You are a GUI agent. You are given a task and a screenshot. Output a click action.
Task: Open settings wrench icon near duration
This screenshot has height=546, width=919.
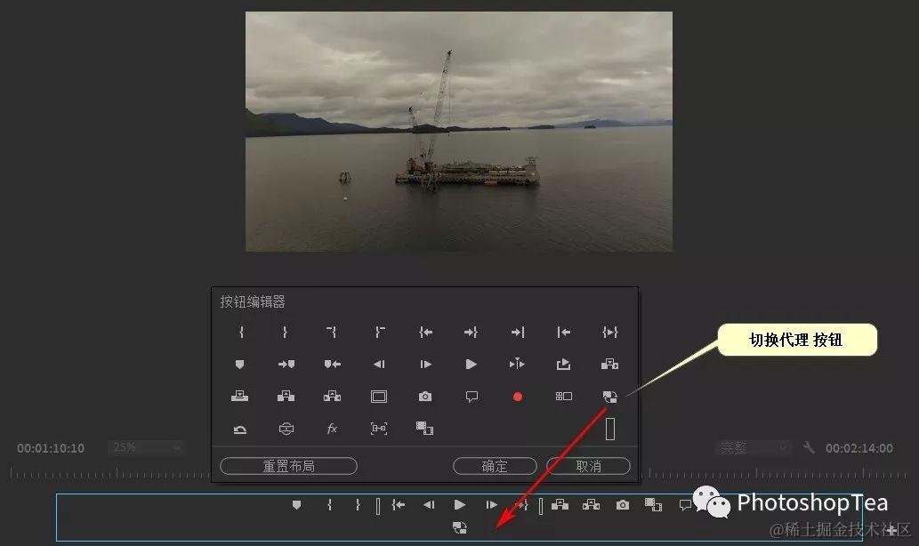809,447
